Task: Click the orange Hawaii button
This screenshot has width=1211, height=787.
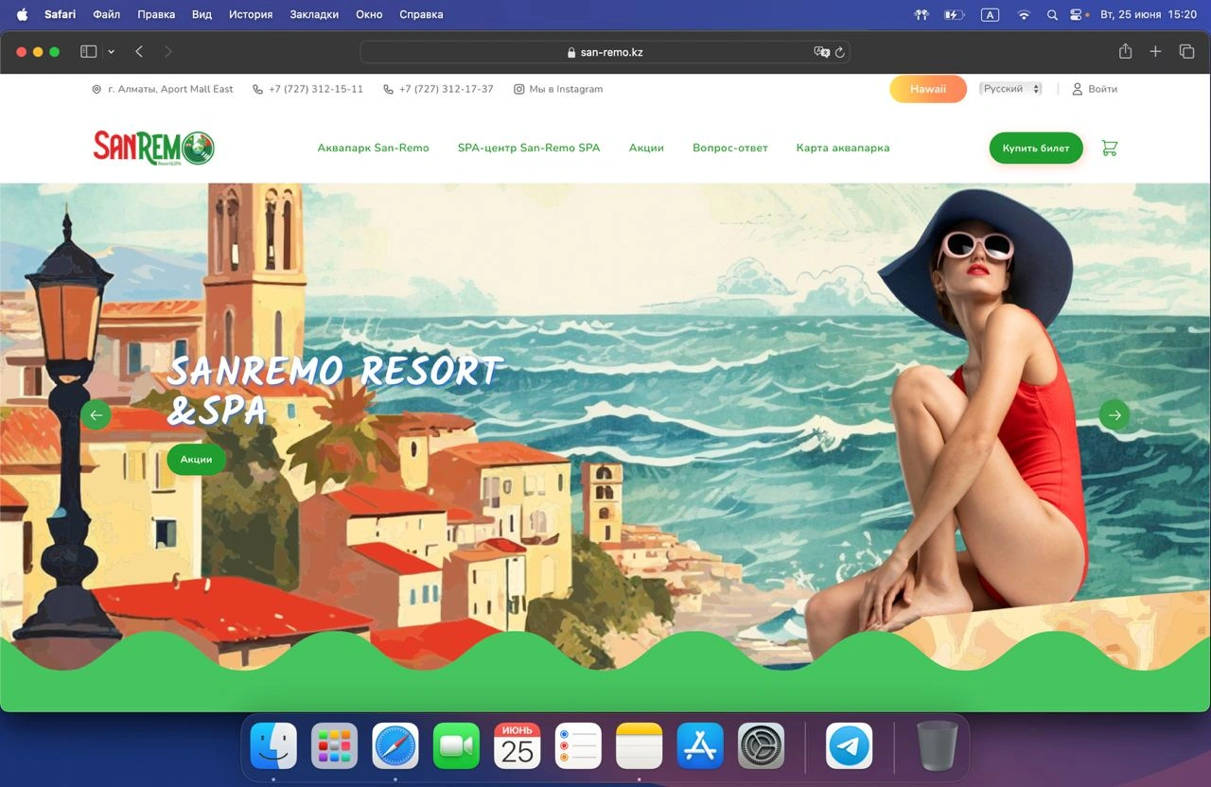Action: point(928,89)
